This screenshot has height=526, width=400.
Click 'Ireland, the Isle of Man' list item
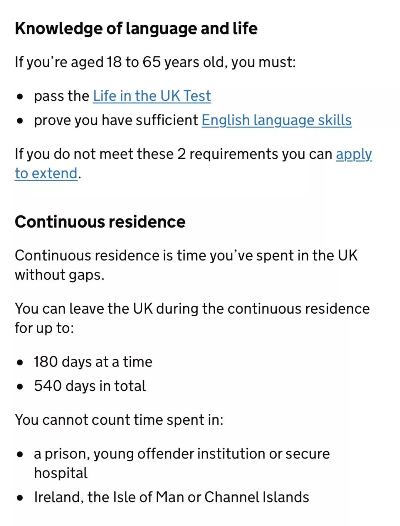point(171,497)
